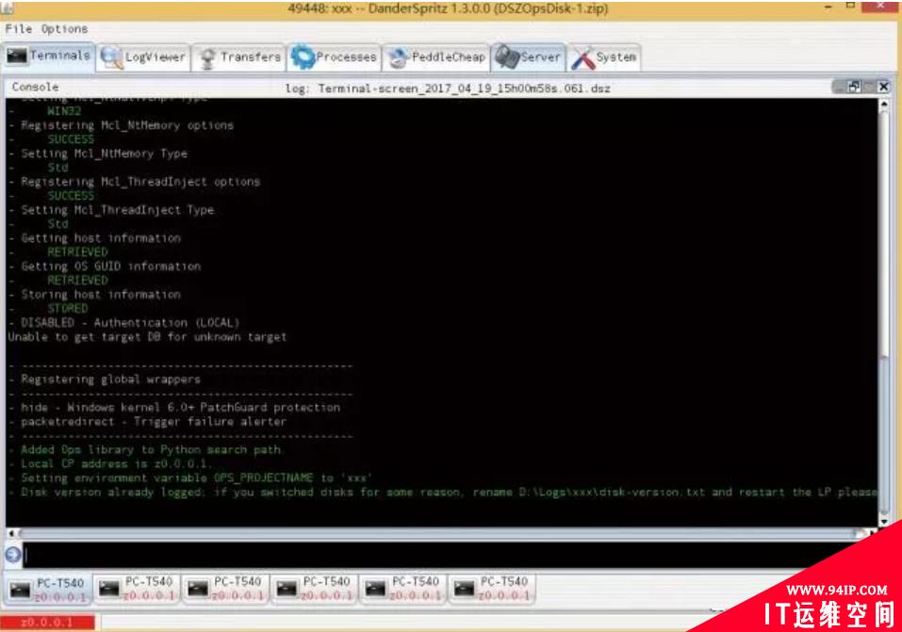Select the third PC-T540 terminal button
The image size is (902, 632).
(226, 589)
